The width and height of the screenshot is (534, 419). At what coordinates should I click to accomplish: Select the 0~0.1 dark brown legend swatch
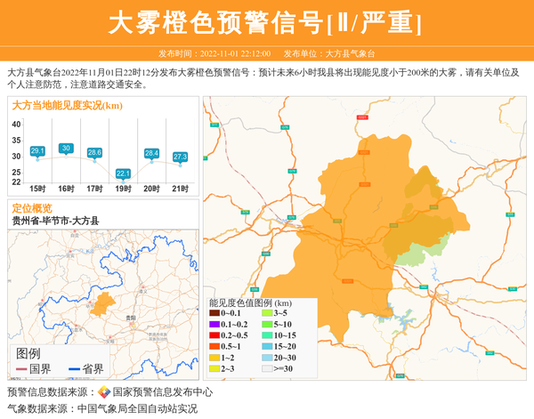[214, 313]
